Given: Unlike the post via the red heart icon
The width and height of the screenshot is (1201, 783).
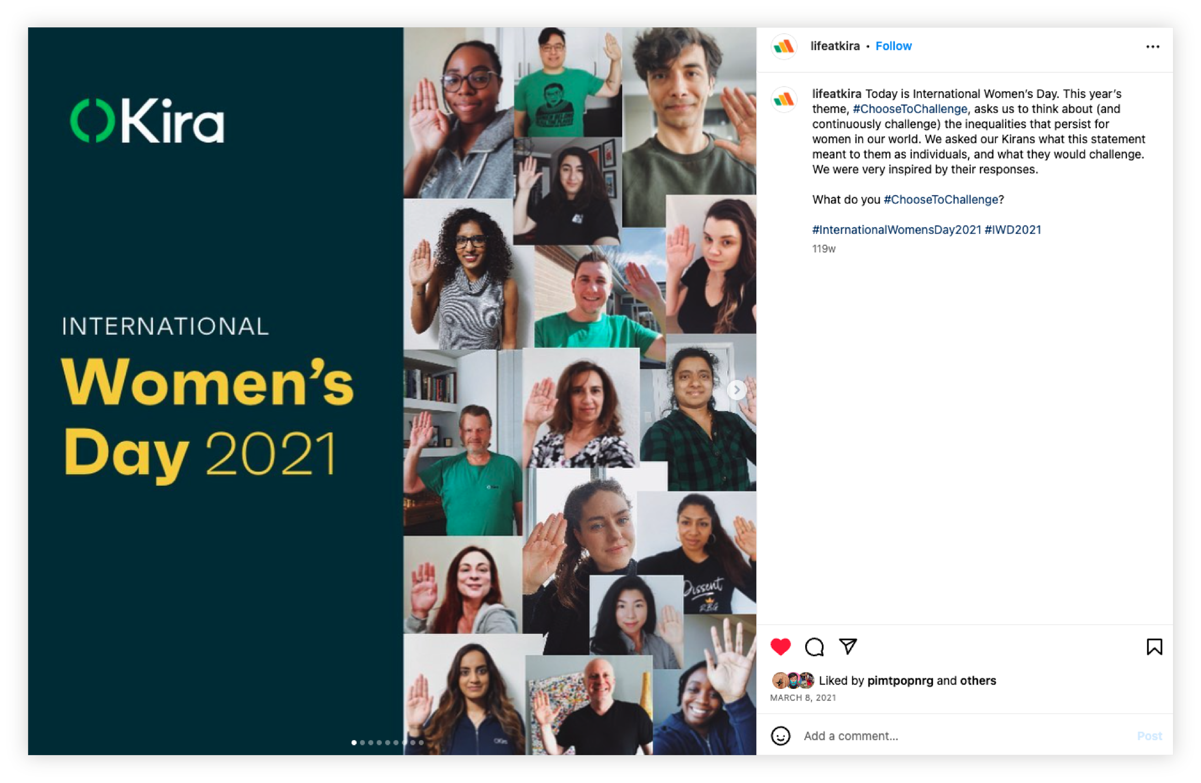Looking at the screenshot, I should (780, 646).
